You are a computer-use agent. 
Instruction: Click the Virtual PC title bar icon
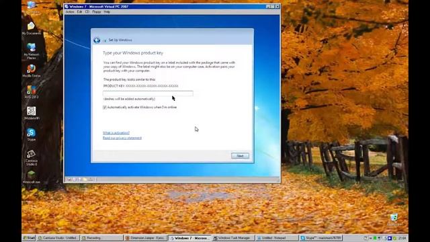pyautogui.click(x=67, y=6)
